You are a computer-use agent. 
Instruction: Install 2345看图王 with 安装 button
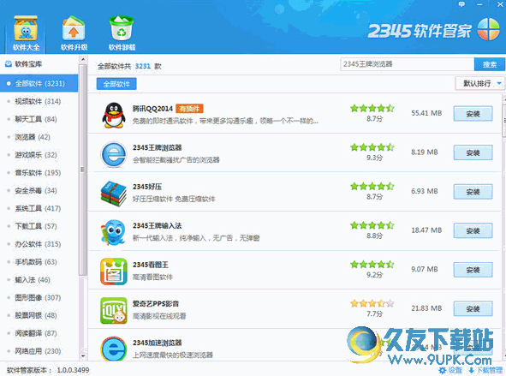tap(473, 270)
